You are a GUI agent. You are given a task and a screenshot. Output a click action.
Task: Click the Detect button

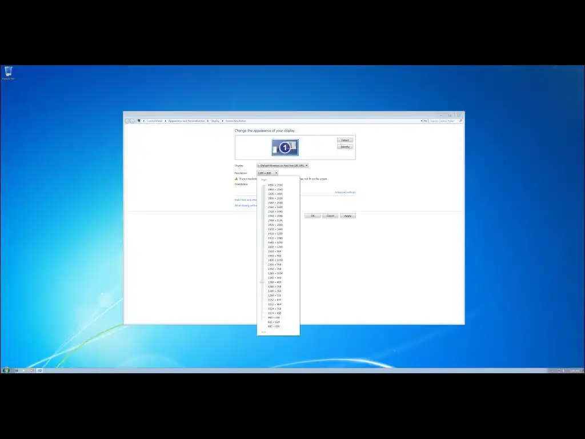[345, 140]
